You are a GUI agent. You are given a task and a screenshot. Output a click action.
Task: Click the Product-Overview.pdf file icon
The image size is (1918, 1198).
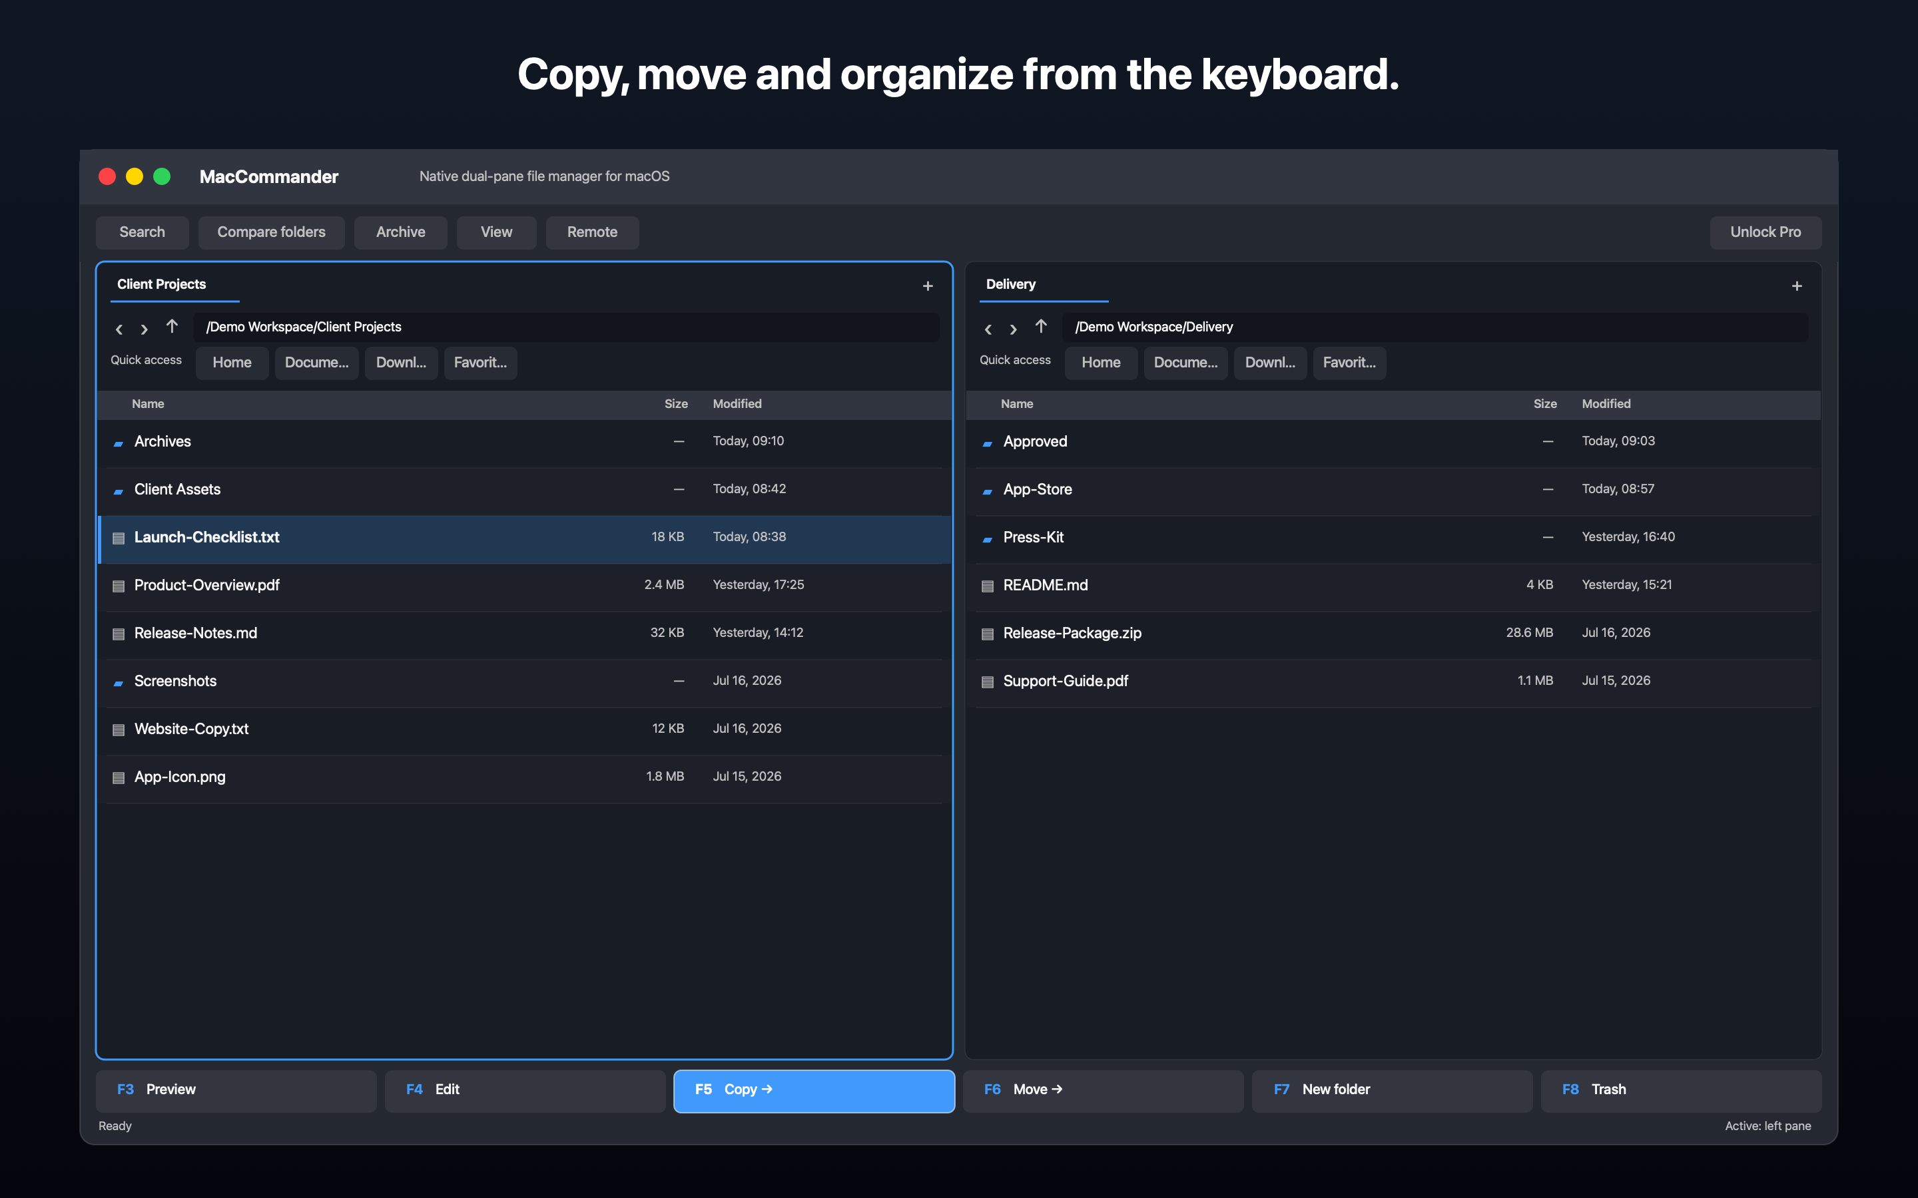point(118,586)
